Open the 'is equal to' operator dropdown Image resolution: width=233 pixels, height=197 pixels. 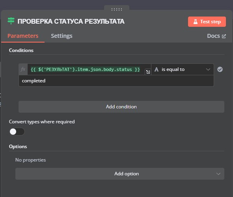coord(183,69)
